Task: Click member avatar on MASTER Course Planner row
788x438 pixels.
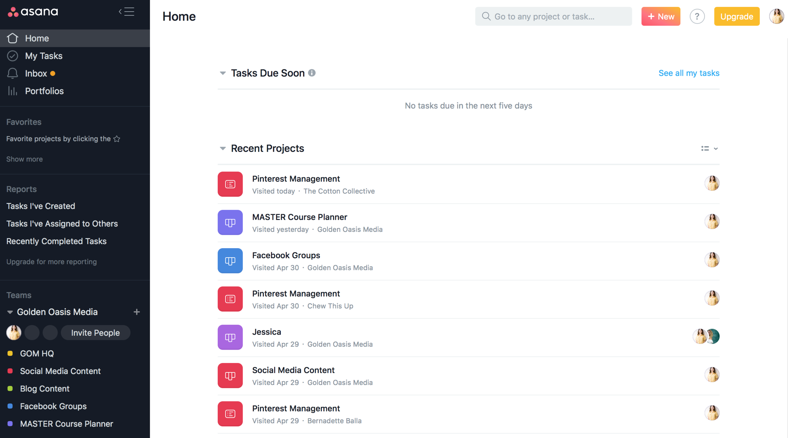Action: coord(712,221)
